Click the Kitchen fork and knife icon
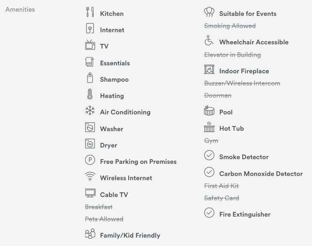The height and width of the screenshot is (246, 312). (90, 12)
